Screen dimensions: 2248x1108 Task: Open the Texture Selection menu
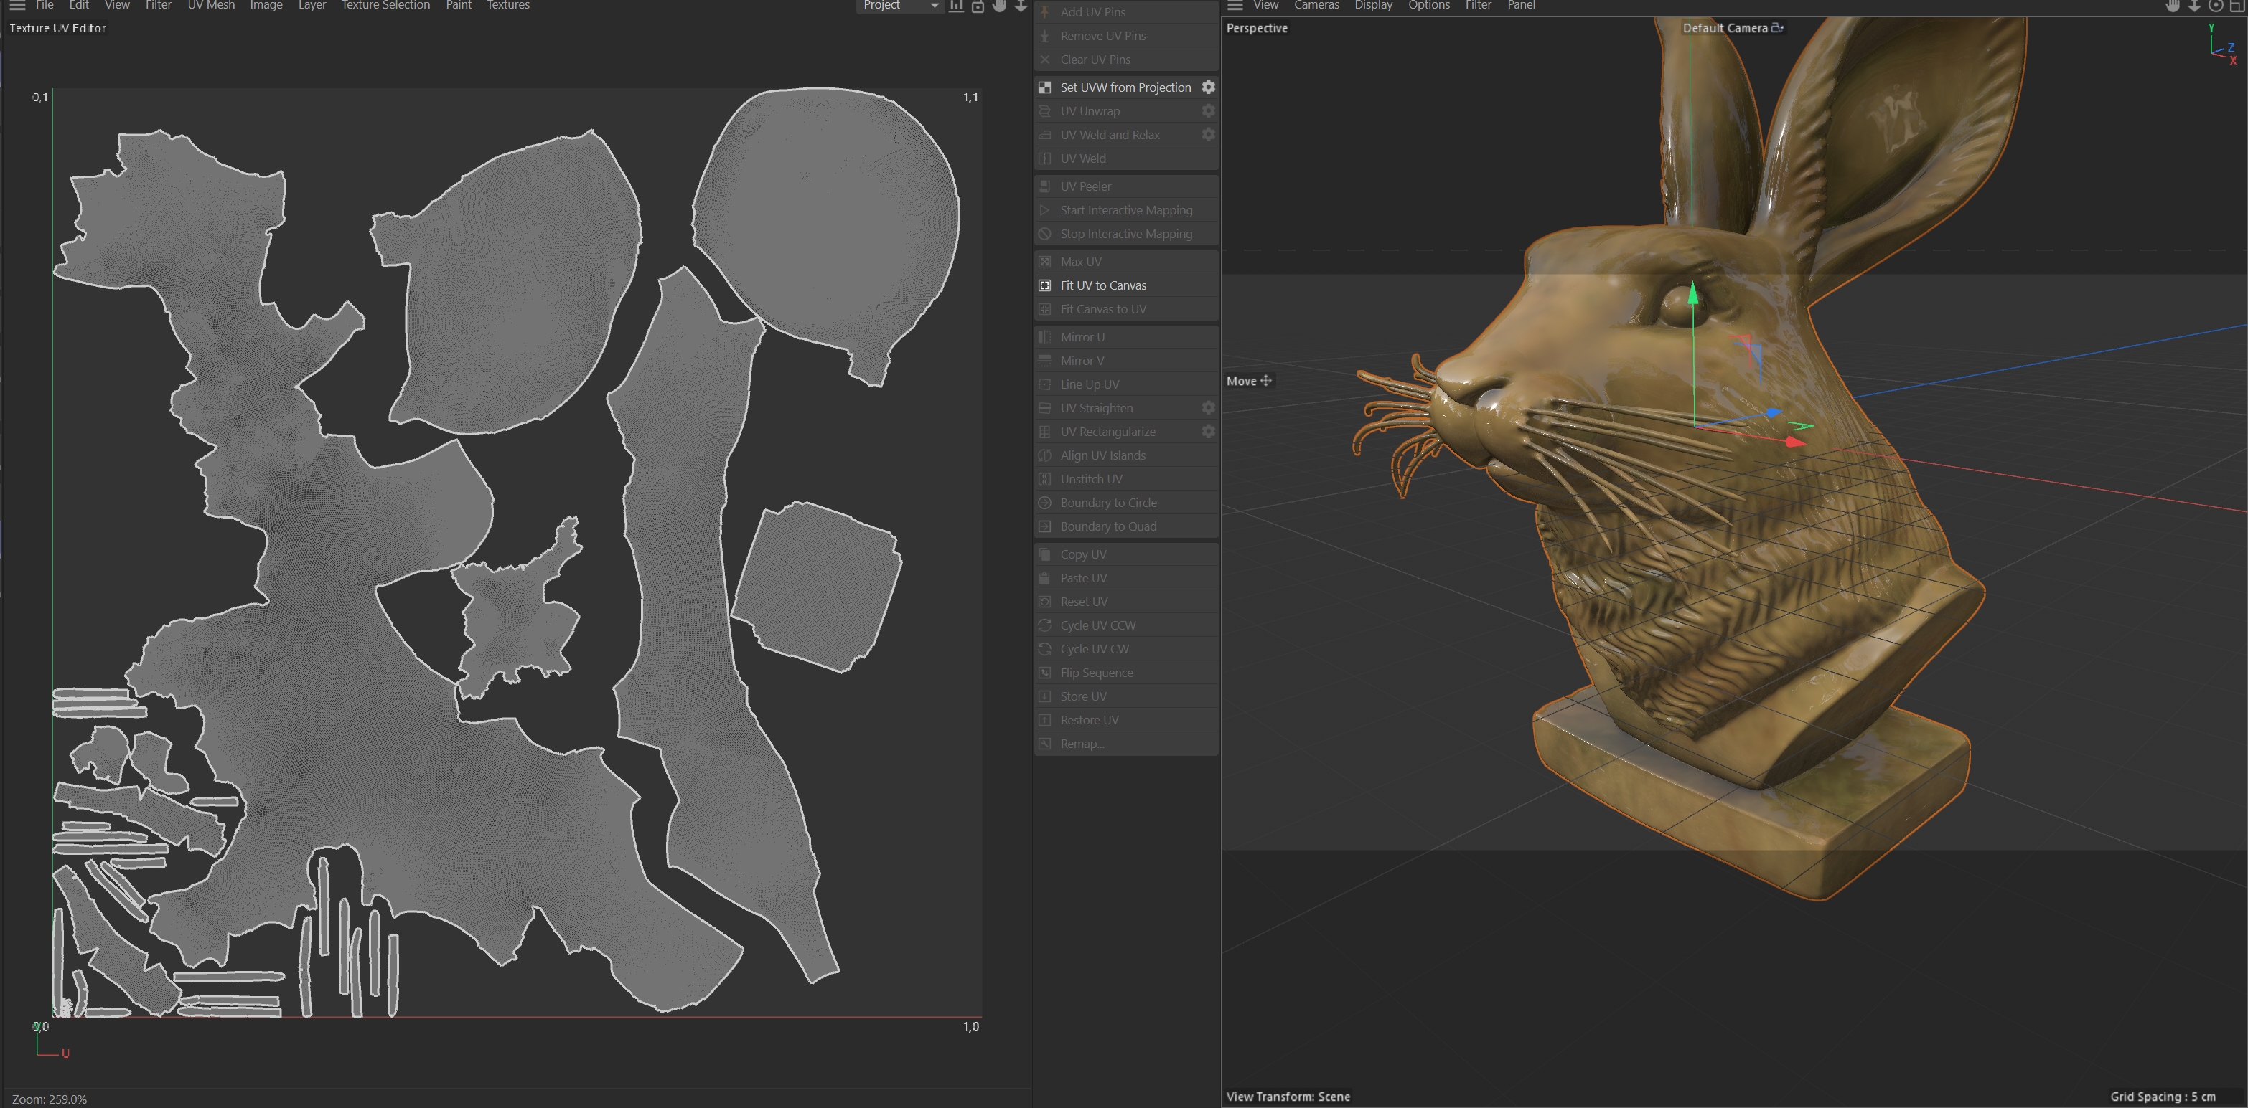point(385,5)
